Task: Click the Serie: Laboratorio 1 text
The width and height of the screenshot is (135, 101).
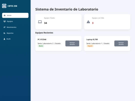Action: tap(94, 43)
